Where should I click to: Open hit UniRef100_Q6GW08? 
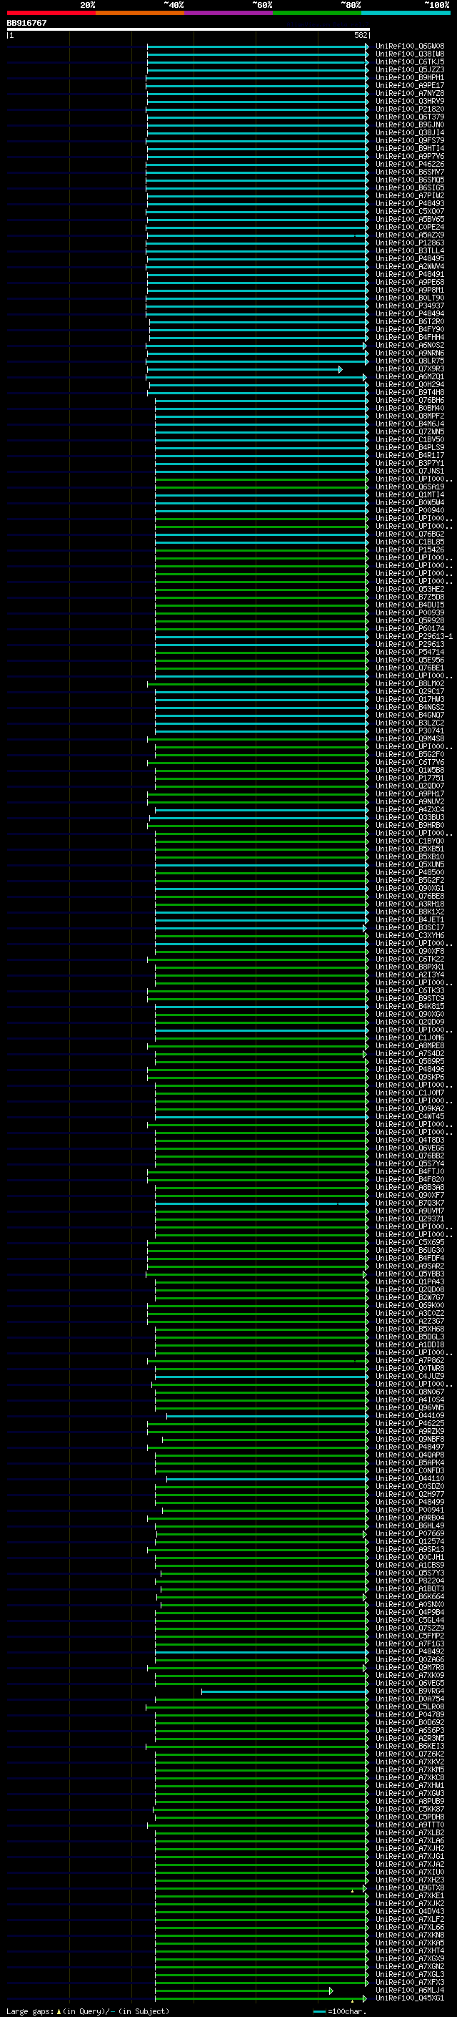[410, 47]
